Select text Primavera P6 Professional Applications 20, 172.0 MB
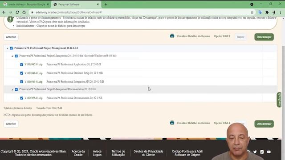 click(x=74, y=64)
